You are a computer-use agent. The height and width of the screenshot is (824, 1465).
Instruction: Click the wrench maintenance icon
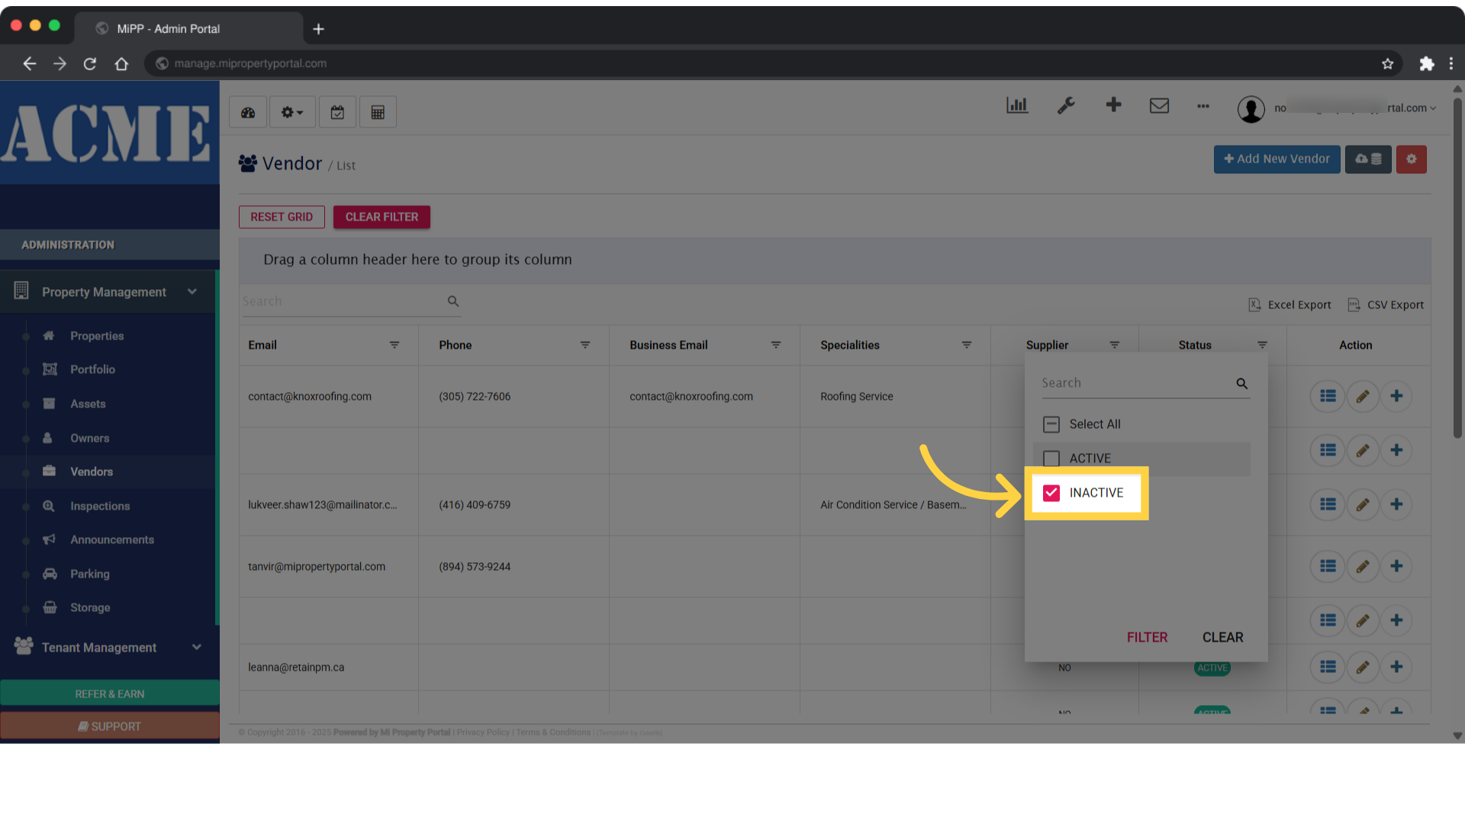pyautogui.click(x=1066, y=105)
